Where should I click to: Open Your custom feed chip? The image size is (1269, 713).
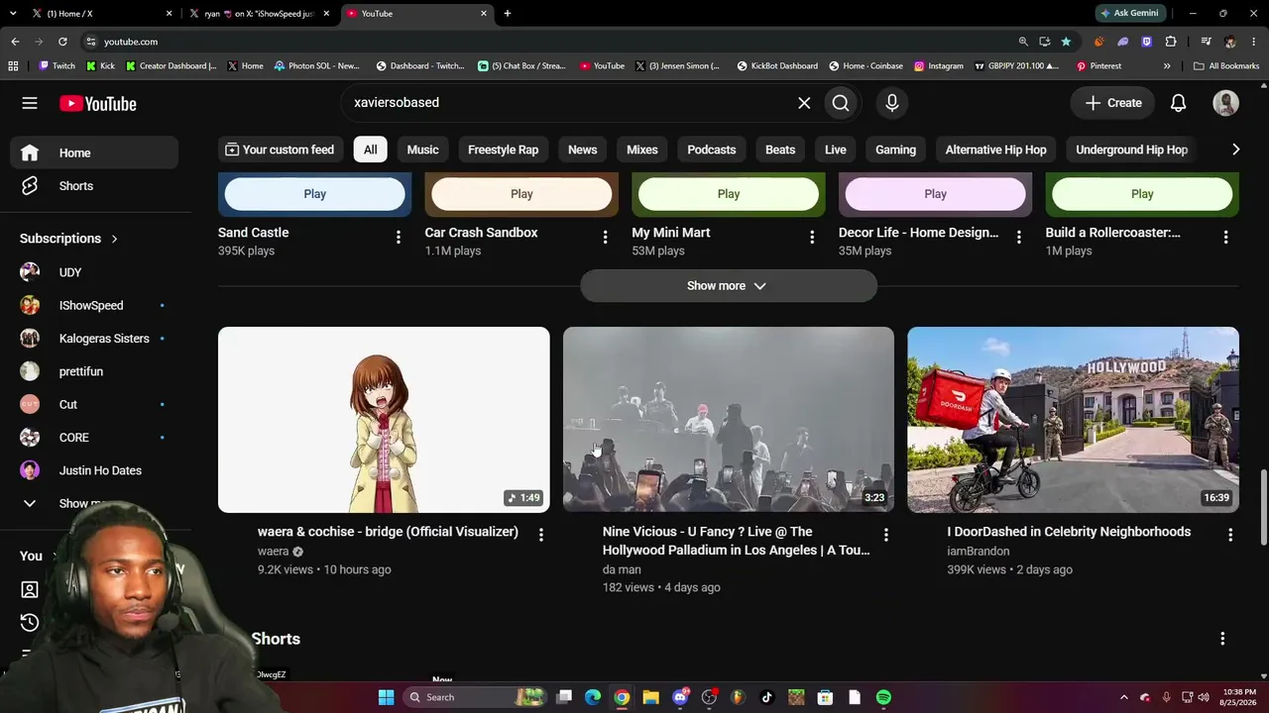pos(281,150)
